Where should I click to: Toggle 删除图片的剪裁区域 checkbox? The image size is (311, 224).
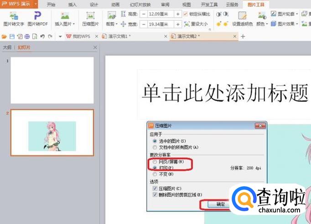click(x=155, y=195)
